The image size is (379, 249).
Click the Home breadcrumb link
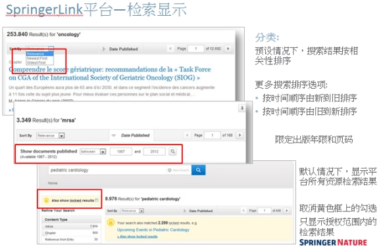53,183
